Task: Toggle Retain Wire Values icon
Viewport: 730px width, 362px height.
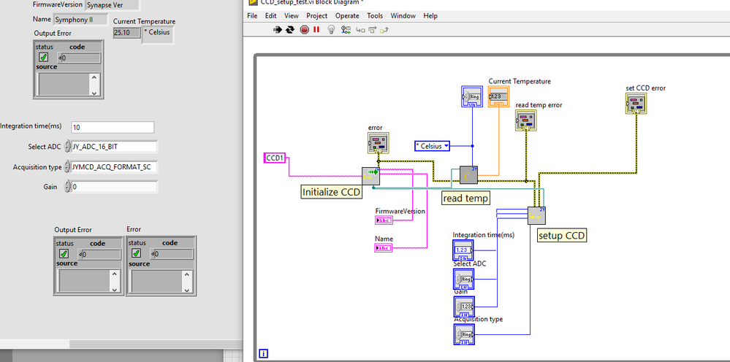Action: [346, 29]
